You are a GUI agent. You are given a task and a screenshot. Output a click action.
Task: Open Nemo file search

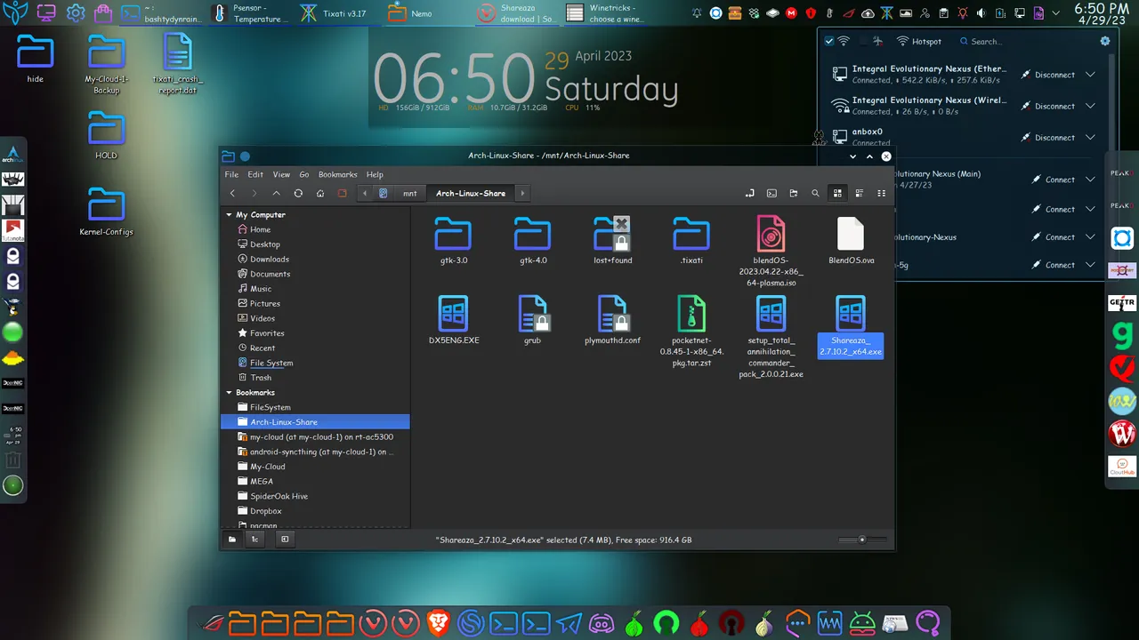tap(815, 193)
